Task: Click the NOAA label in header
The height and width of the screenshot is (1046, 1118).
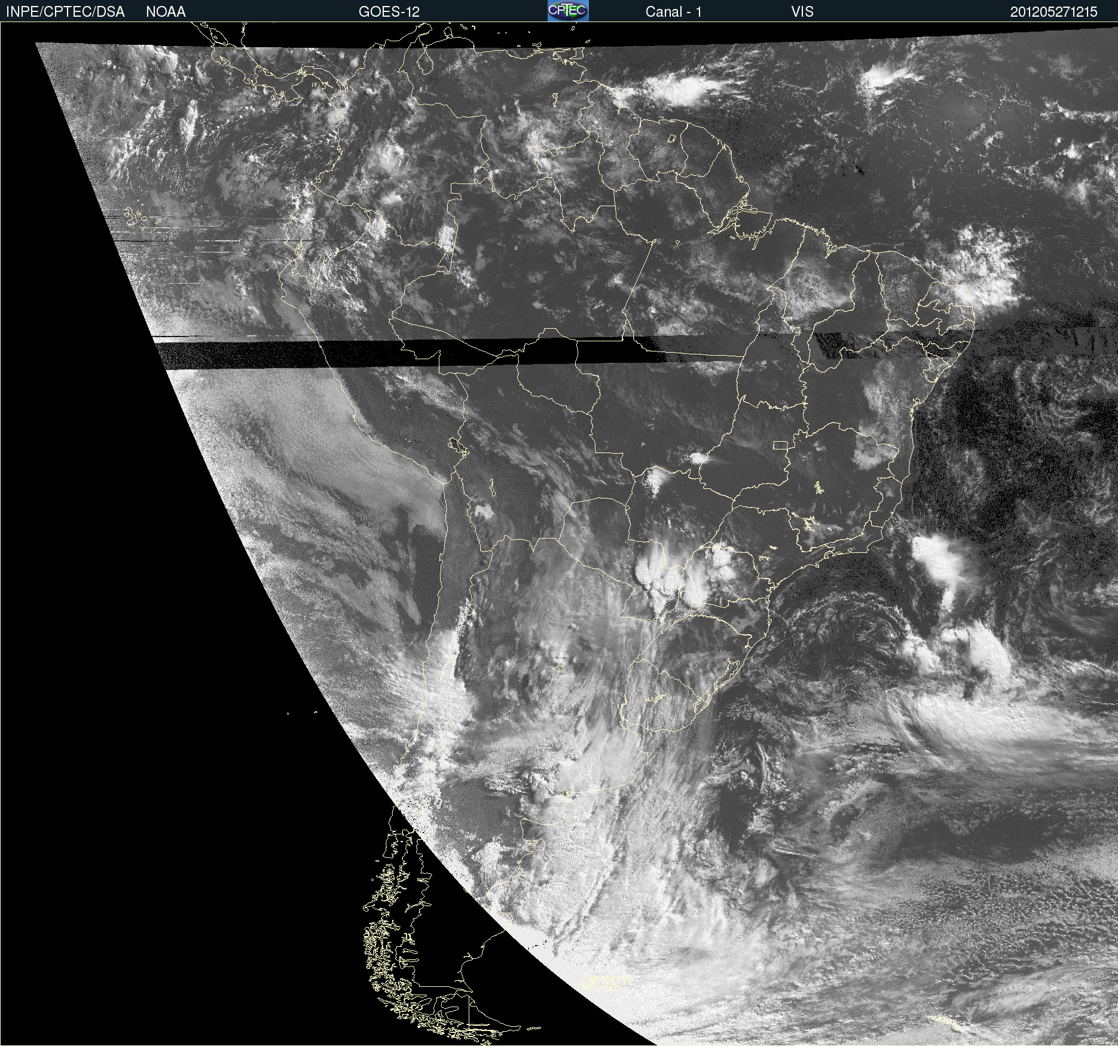Action: tap(166, 12)
